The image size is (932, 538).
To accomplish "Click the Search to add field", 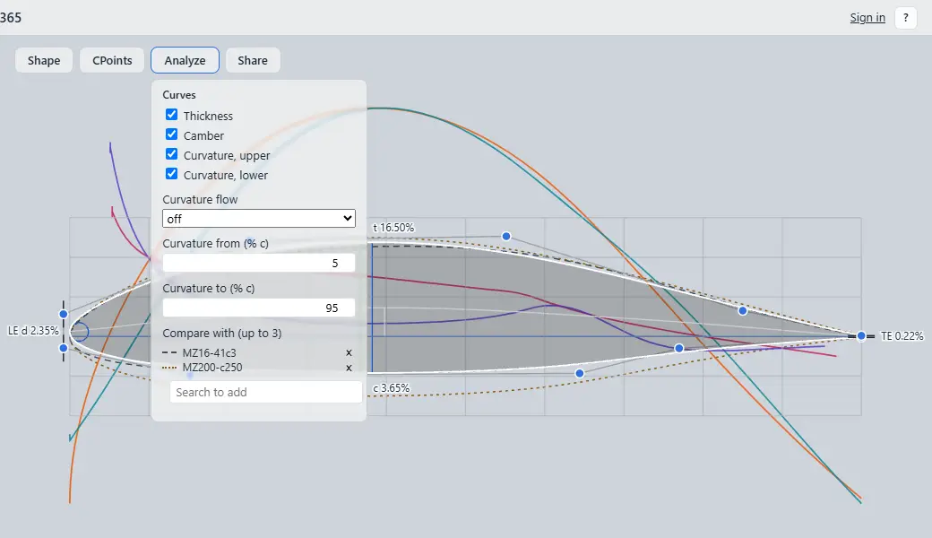I will pyautogui.click(x=265, y=392).
